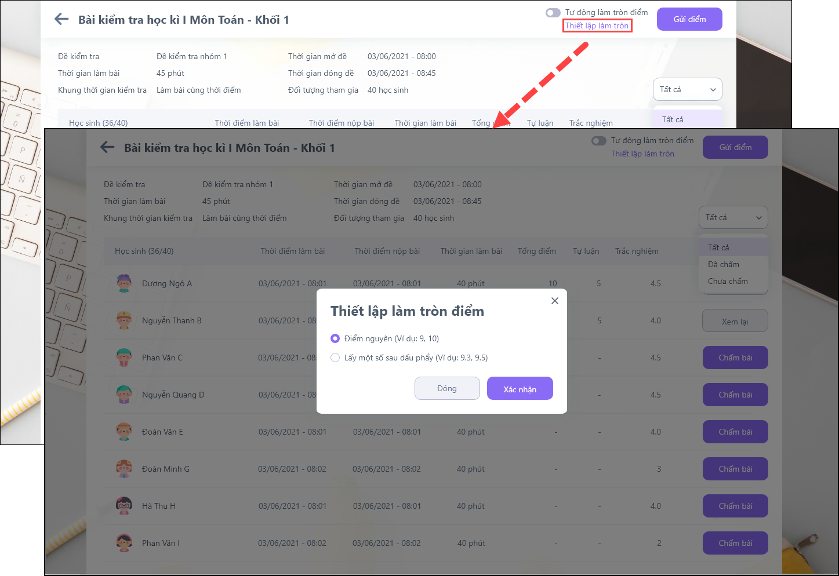This screenshot has height=576, width=839.
Task: Choose 'Đã chấm' from the filter list
Action: [724, 264]
